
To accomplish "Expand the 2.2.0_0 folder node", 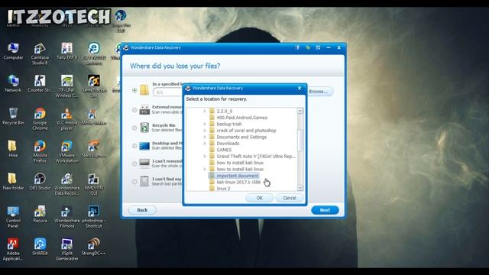I will click(x=205, y=111).
